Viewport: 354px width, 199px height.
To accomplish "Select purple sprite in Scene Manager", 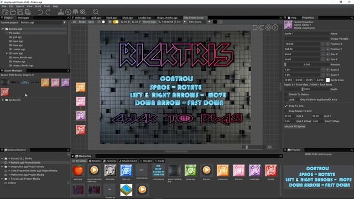I will tap(65, 82).
